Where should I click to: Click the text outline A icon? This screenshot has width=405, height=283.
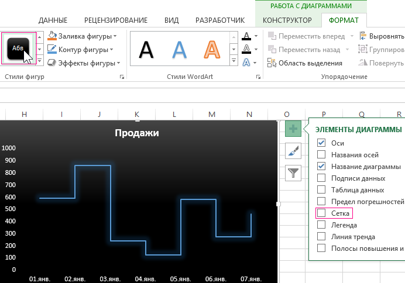(x=246, y=49)
